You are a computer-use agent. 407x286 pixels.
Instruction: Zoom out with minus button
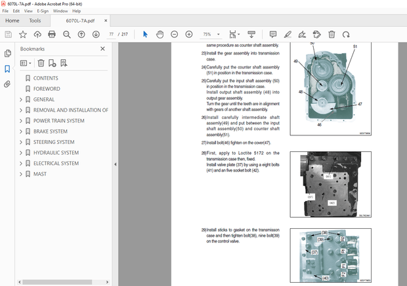[175, 34]
